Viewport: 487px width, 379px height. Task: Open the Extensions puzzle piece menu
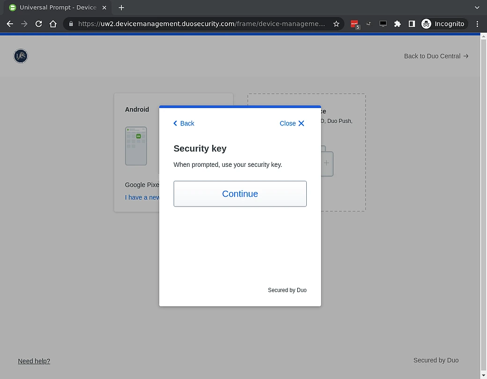coord(397,24)
